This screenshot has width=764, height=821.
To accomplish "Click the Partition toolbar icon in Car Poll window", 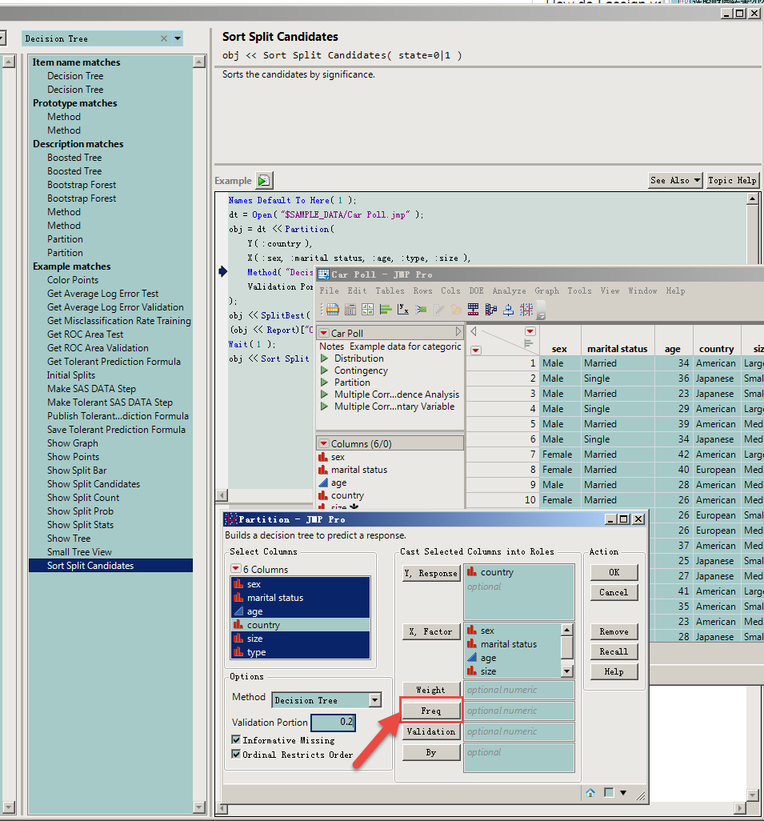I will (x=490, y=310).
